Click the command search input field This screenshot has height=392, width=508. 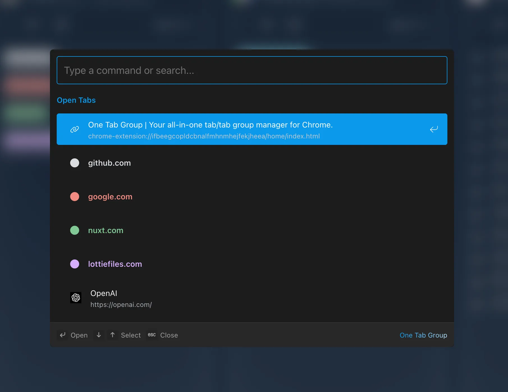pos(252,70)
